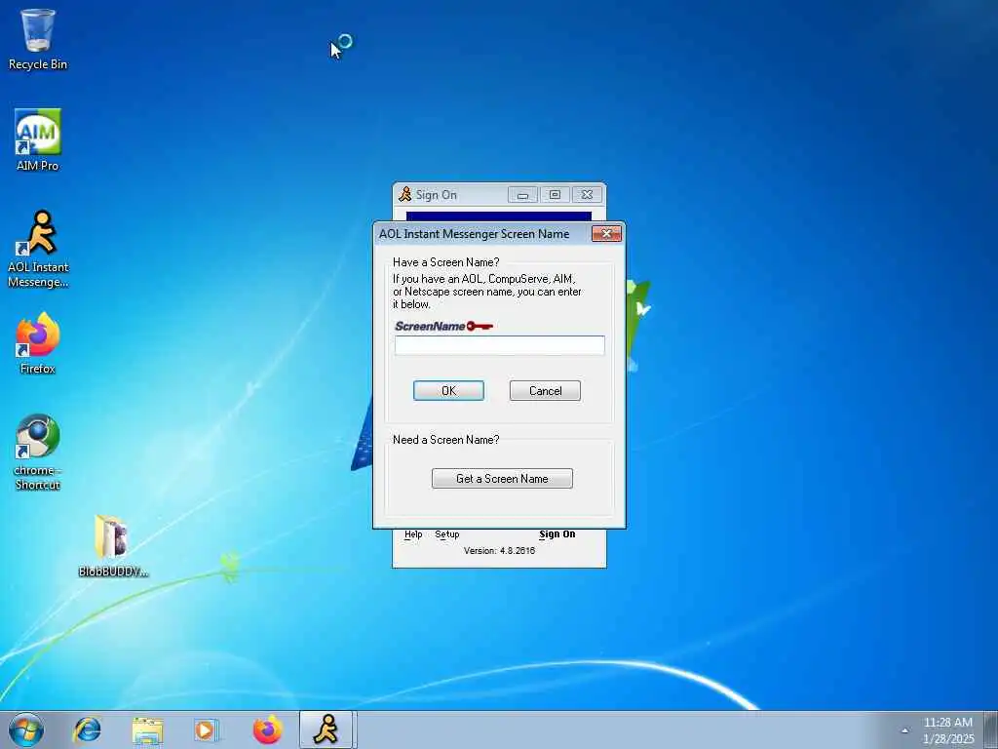Minimize the Sign On window
Viewport: 998px width, 749px height.
pos(522,195)
